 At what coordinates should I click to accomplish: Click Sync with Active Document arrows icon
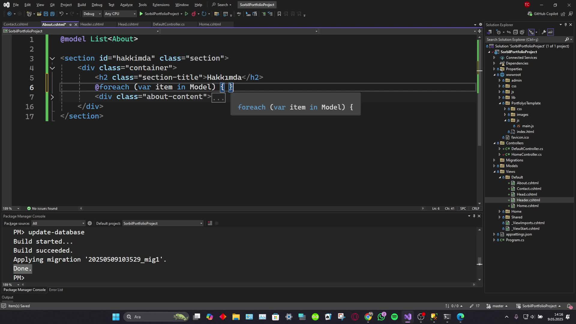click(508, 32)
